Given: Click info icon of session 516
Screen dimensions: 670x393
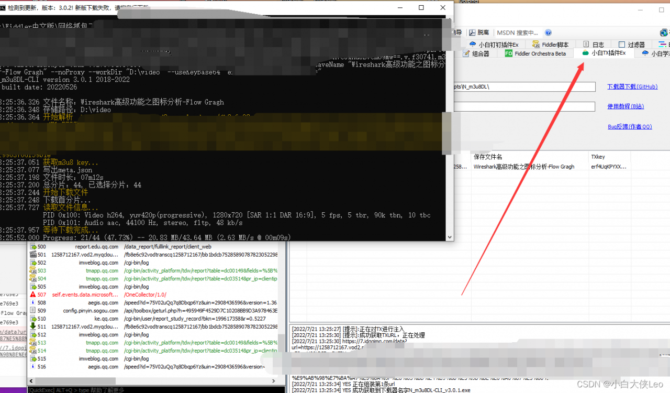Looking at the screenshot, I should (x=32, y=367).
